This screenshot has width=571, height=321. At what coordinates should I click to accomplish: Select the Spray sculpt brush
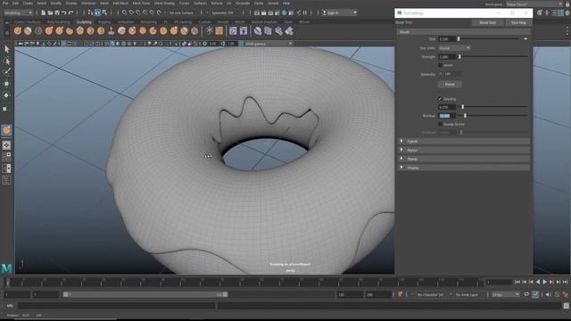click(90, 31)
